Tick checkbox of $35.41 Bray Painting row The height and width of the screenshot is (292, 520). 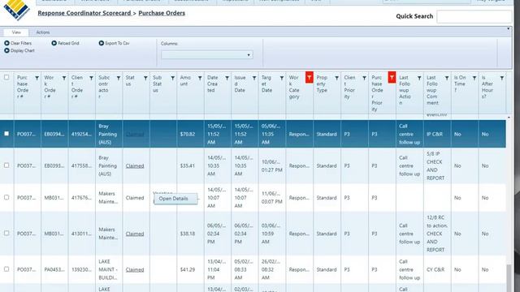pos(6,165)
